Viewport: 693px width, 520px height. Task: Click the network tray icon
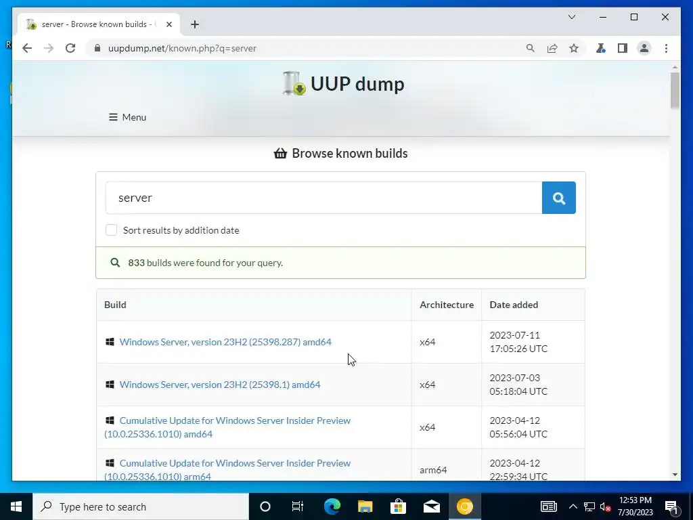(x=589, y=506)
